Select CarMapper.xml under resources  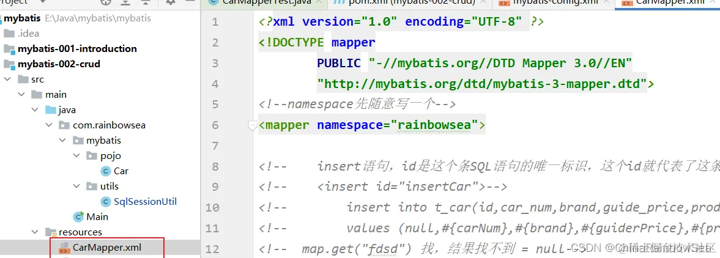coord(107,248)
